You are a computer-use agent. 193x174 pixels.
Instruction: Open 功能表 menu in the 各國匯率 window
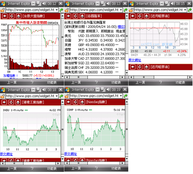(116, 82)
